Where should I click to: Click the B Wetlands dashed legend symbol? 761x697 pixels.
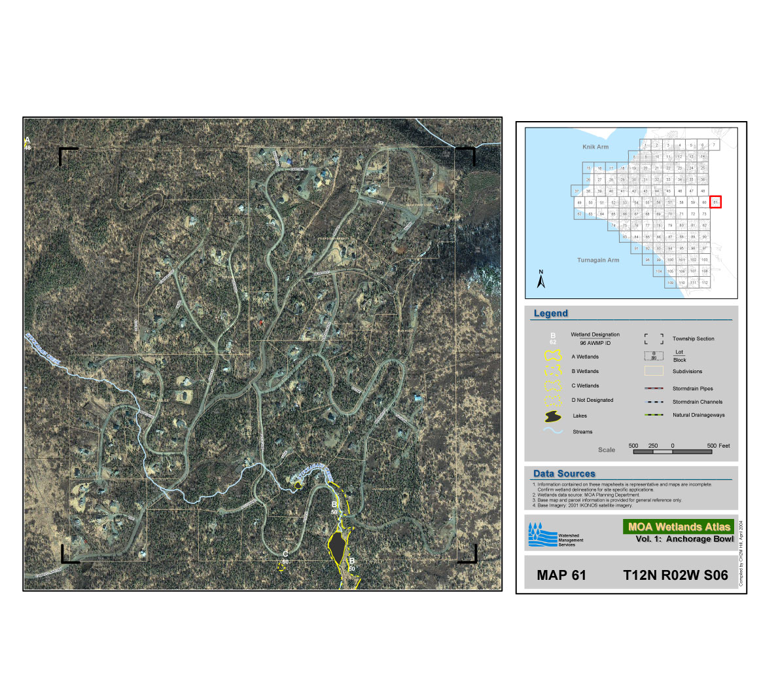tap(553, 371)
